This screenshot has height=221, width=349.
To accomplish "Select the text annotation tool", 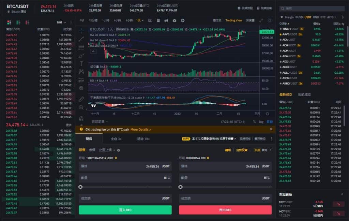I will point(81,64).
